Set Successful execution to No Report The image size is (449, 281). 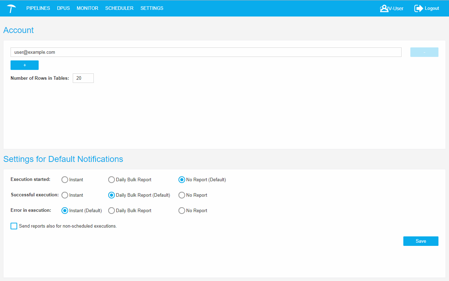point(182,195)
